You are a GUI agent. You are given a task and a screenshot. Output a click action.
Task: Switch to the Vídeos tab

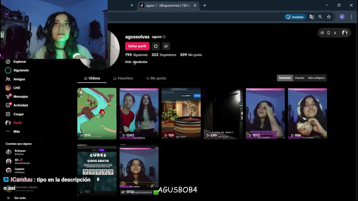pyautogui.click(x=92, y=78)
